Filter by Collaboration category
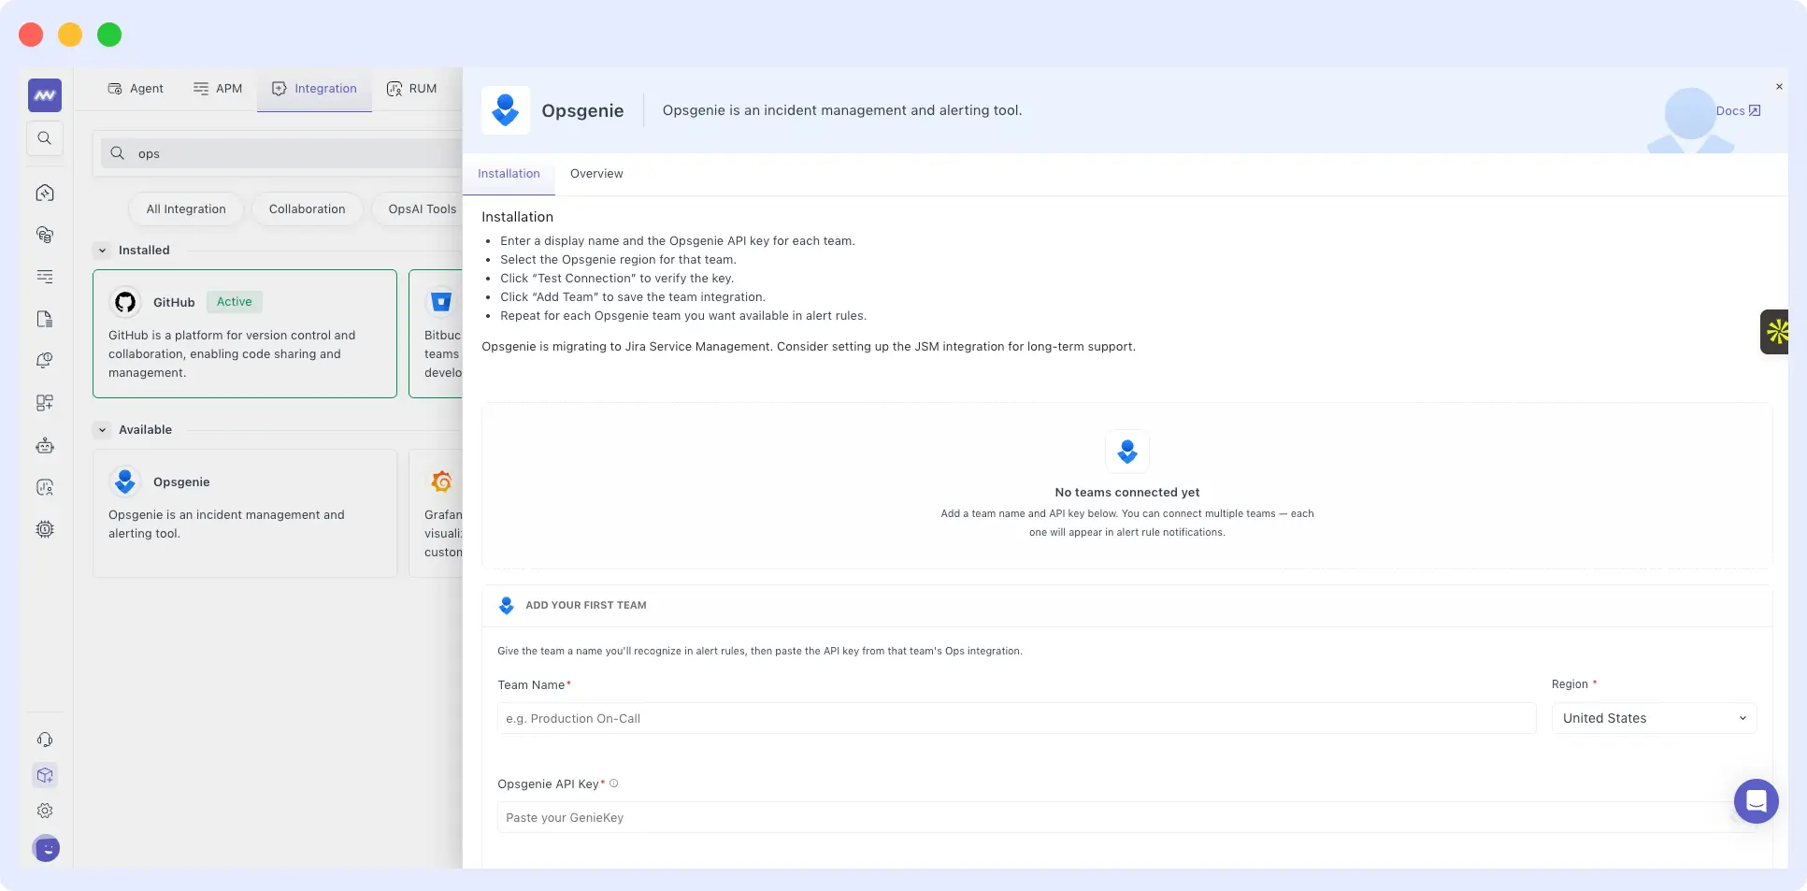The width and height of the screenshot is (1807, 891). 308,209
